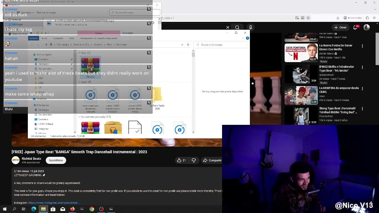
Task: Click the Crear button on YouTube
Action: 340,28
